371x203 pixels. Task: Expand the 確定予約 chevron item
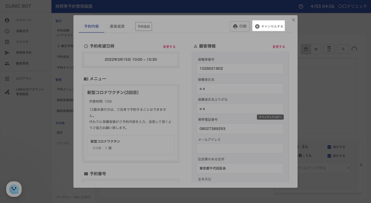click(59, 46)
